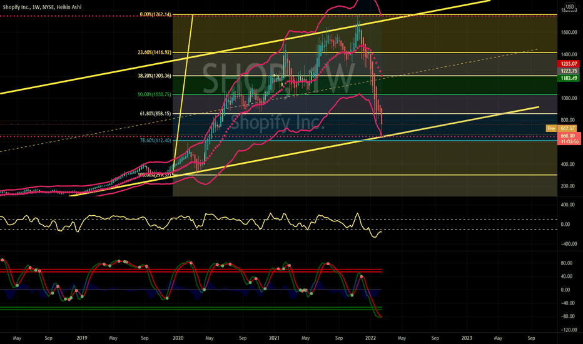
Task: Select the 50.00%(1030.75) Fibonacci label
Action: [155, 94]
